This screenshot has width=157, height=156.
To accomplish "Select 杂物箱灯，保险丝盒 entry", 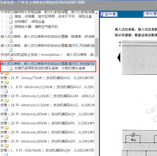I will click(29, 21).
